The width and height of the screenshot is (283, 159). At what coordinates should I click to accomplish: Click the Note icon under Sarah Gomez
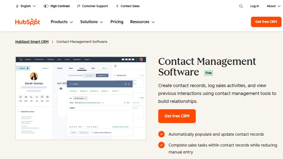21,97
